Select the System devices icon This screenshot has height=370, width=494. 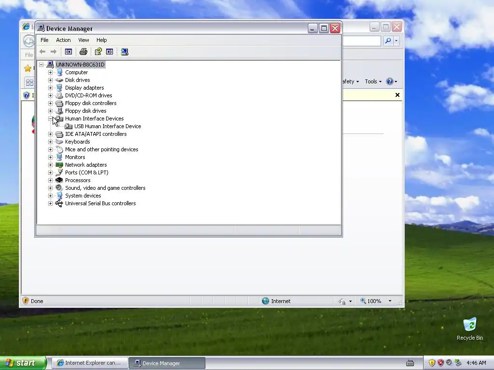tap(59, 196)
